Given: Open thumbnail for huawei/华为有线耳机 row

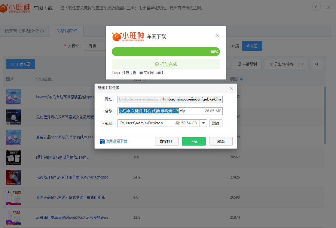Looking at the screenshot, I should (14, 97).
